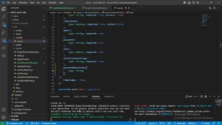Open the Help menu
The width and height of the screenshot is (222, 125).
[x=61, y=2]
